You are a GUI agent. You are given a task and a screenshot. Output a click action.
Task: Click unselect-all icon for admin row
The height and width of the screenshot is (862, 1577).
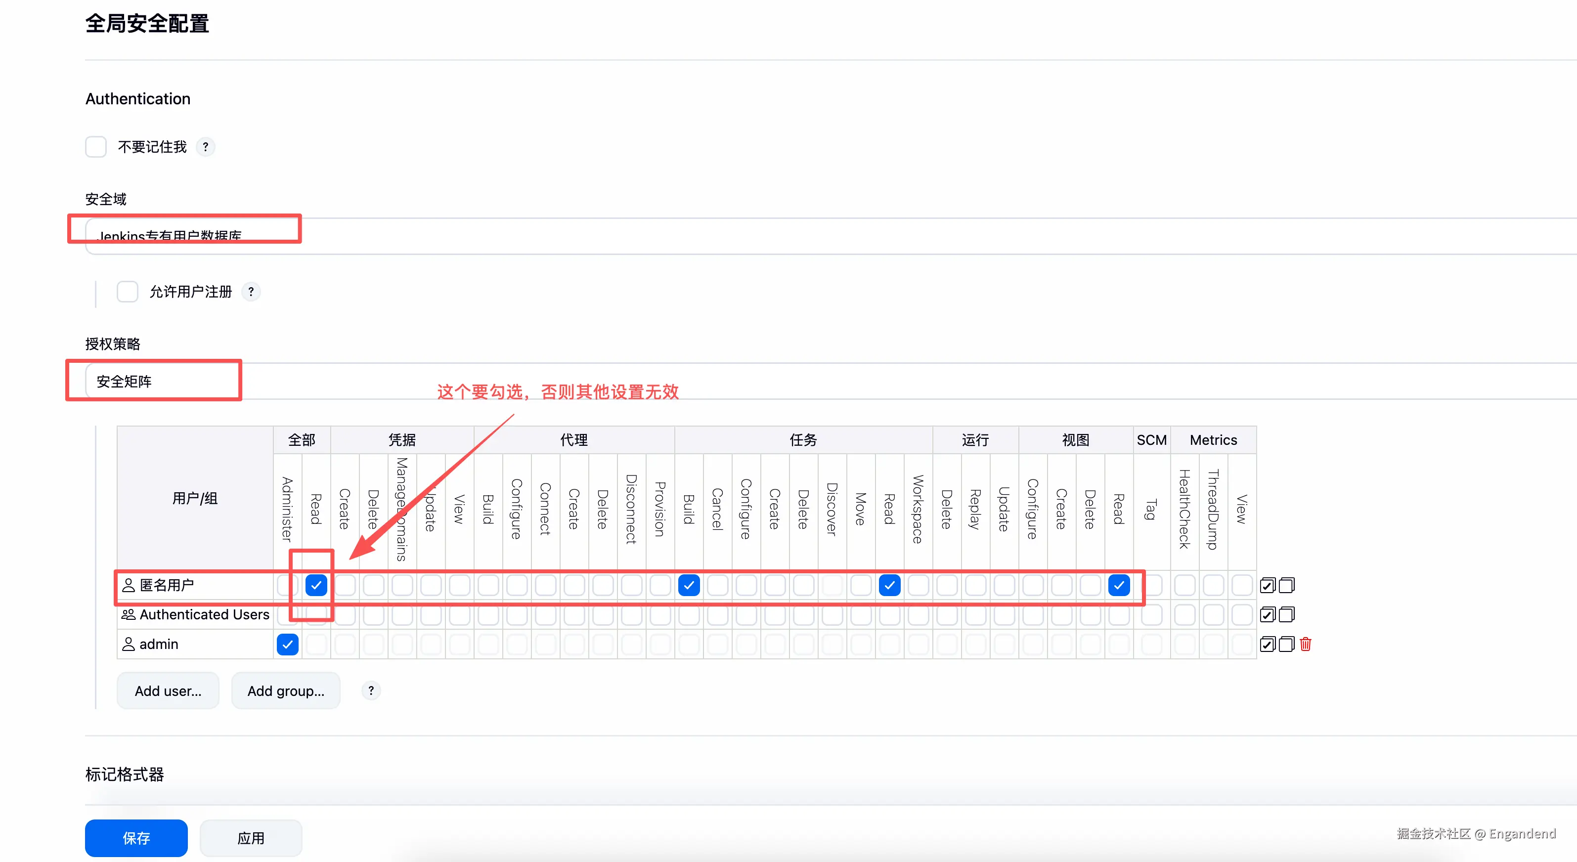click(x=1286, y=644)
